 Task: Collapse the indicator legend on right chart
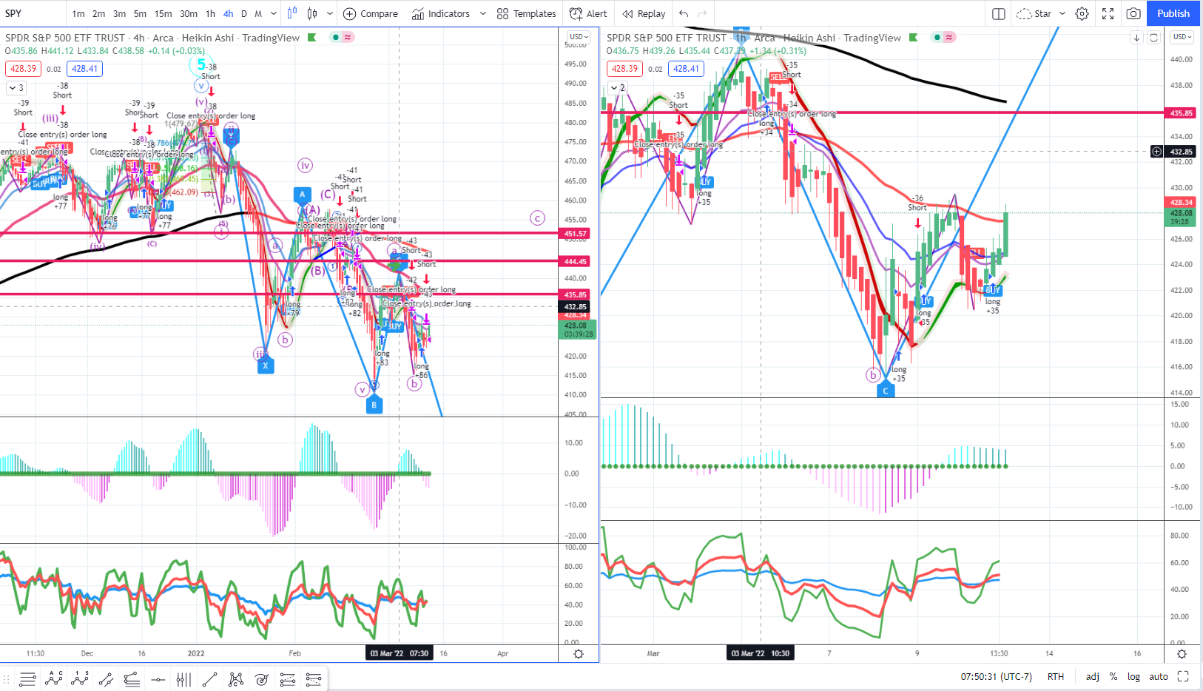618,87
